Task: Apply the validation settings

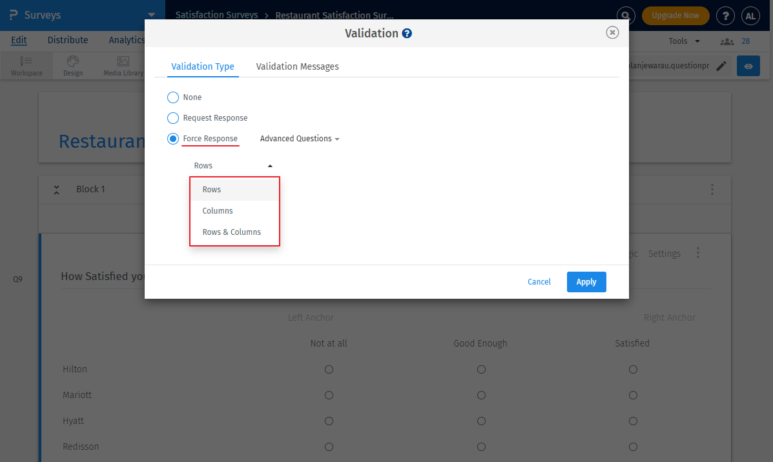Action: [x=586, y=282]
